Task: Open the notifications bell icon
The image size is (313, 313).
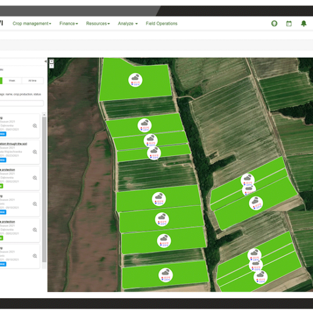Action: (x=304, y=24)
